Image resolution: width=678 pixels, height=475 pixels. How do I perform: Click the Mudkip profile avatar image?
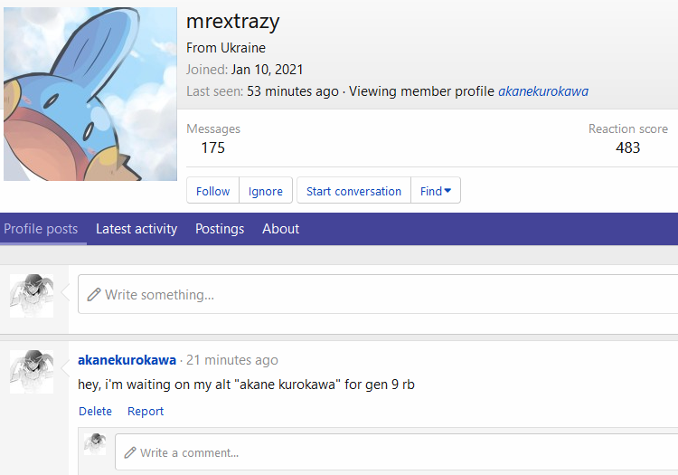click(x=89, y=94)
